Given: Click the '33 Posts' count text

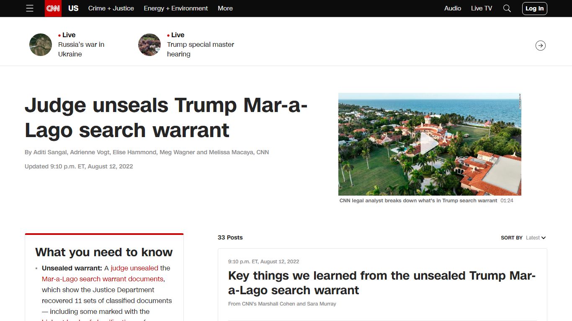Looking at the screenshot, I should (x=230, y=237).
